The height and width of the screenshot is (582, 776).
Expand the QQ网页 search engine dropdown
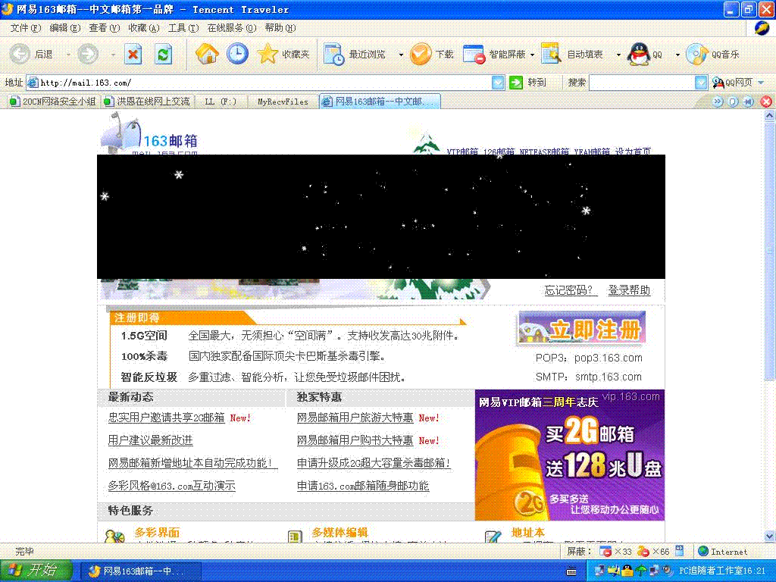point(761,83)
